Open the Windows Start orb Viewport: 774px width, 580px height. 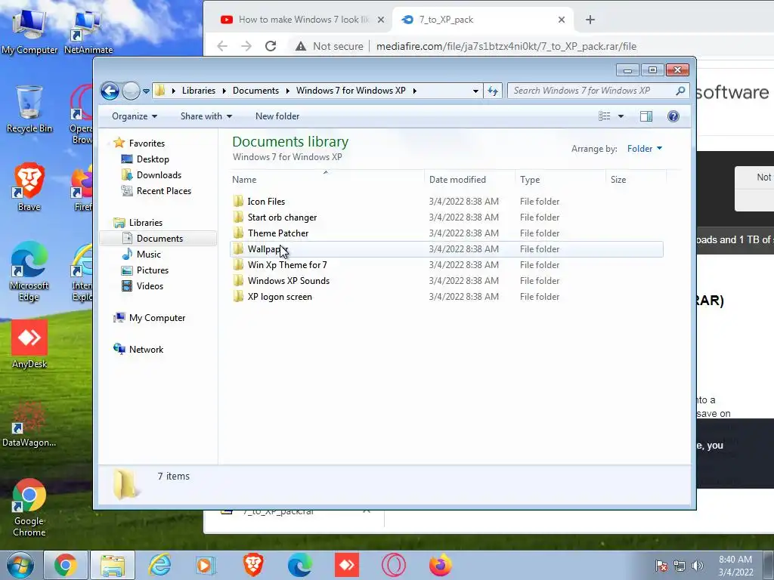pyautogui.click(x=20, y=565)
